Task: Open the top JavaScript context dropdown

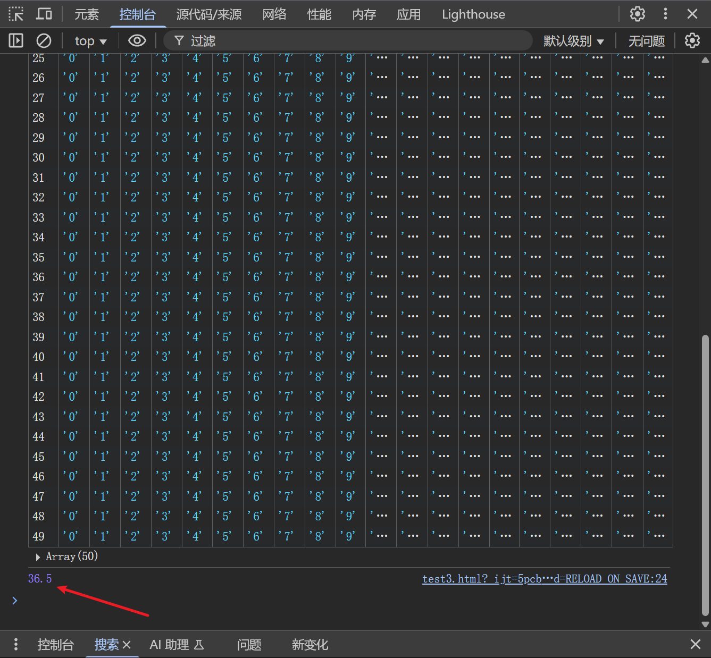Action: [x=90, y=41]
